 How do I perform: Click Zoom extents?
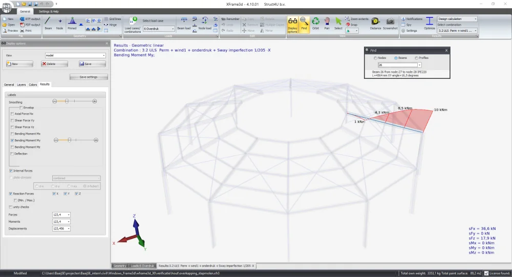click(357, 19)
